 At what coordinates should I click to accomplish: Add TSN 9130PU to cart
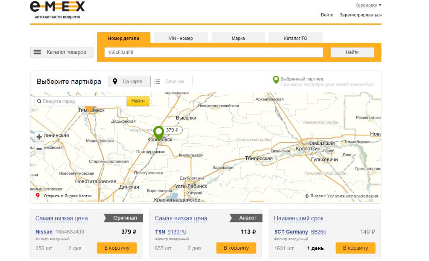coord(236,248)
